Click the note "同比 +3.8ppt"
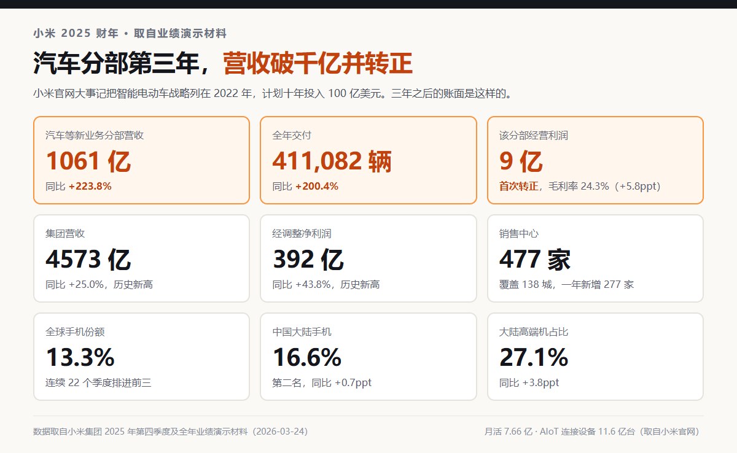The image size is (737, 453). coord(529,382)
